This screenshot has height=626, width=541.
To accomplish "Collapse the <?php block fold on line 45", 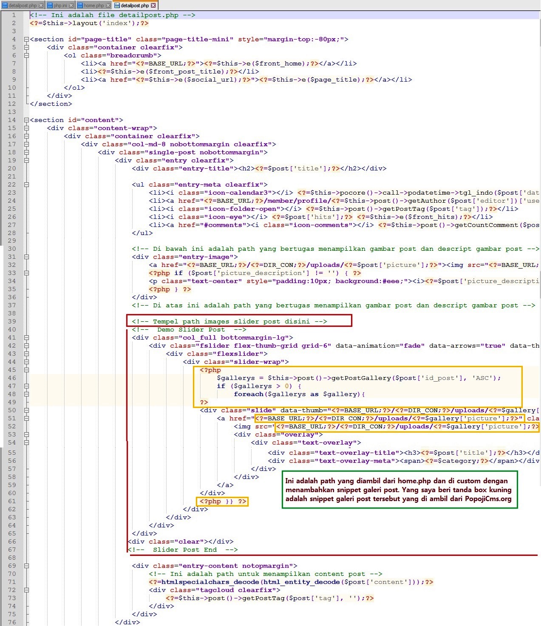I will pyautogui.click(x=26, y=370).
